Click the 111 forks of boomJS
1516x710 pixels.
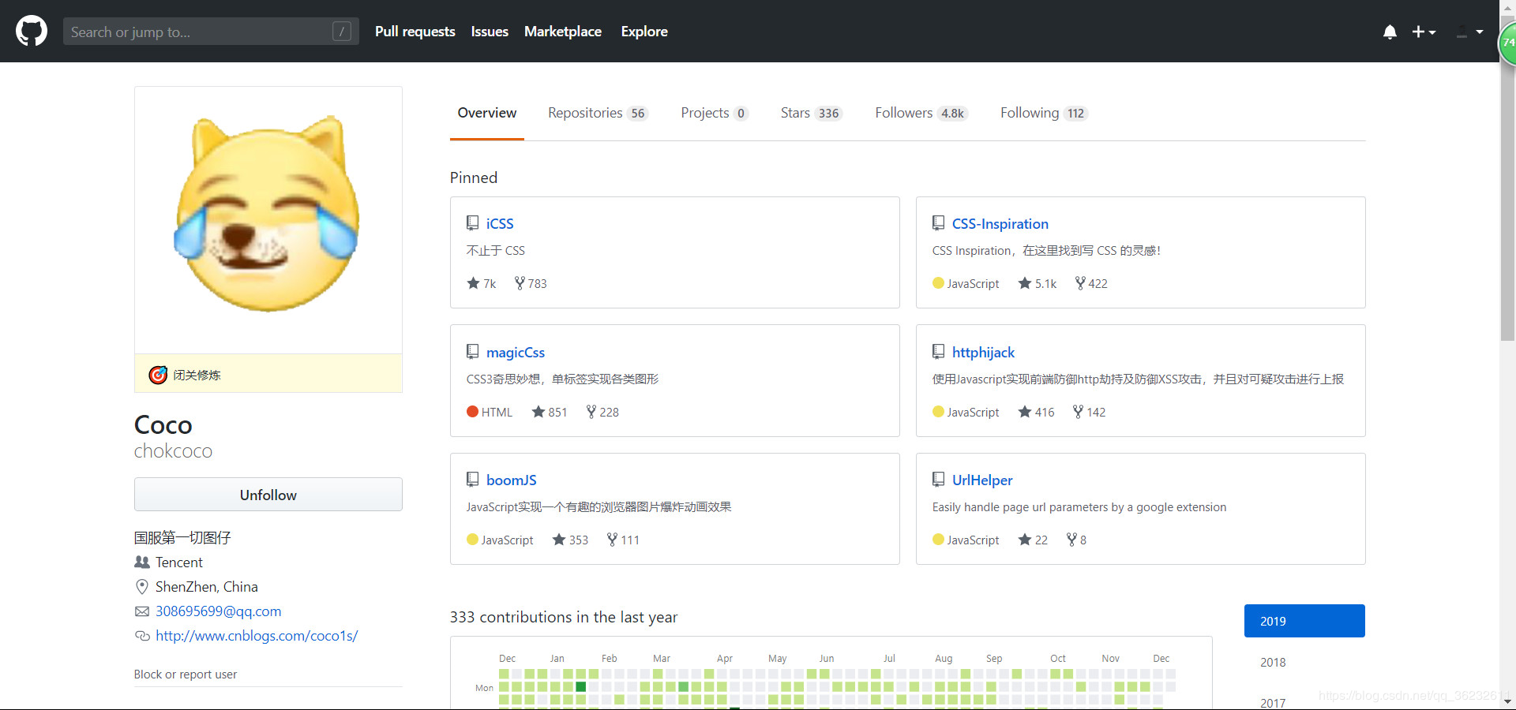[623, 540]
